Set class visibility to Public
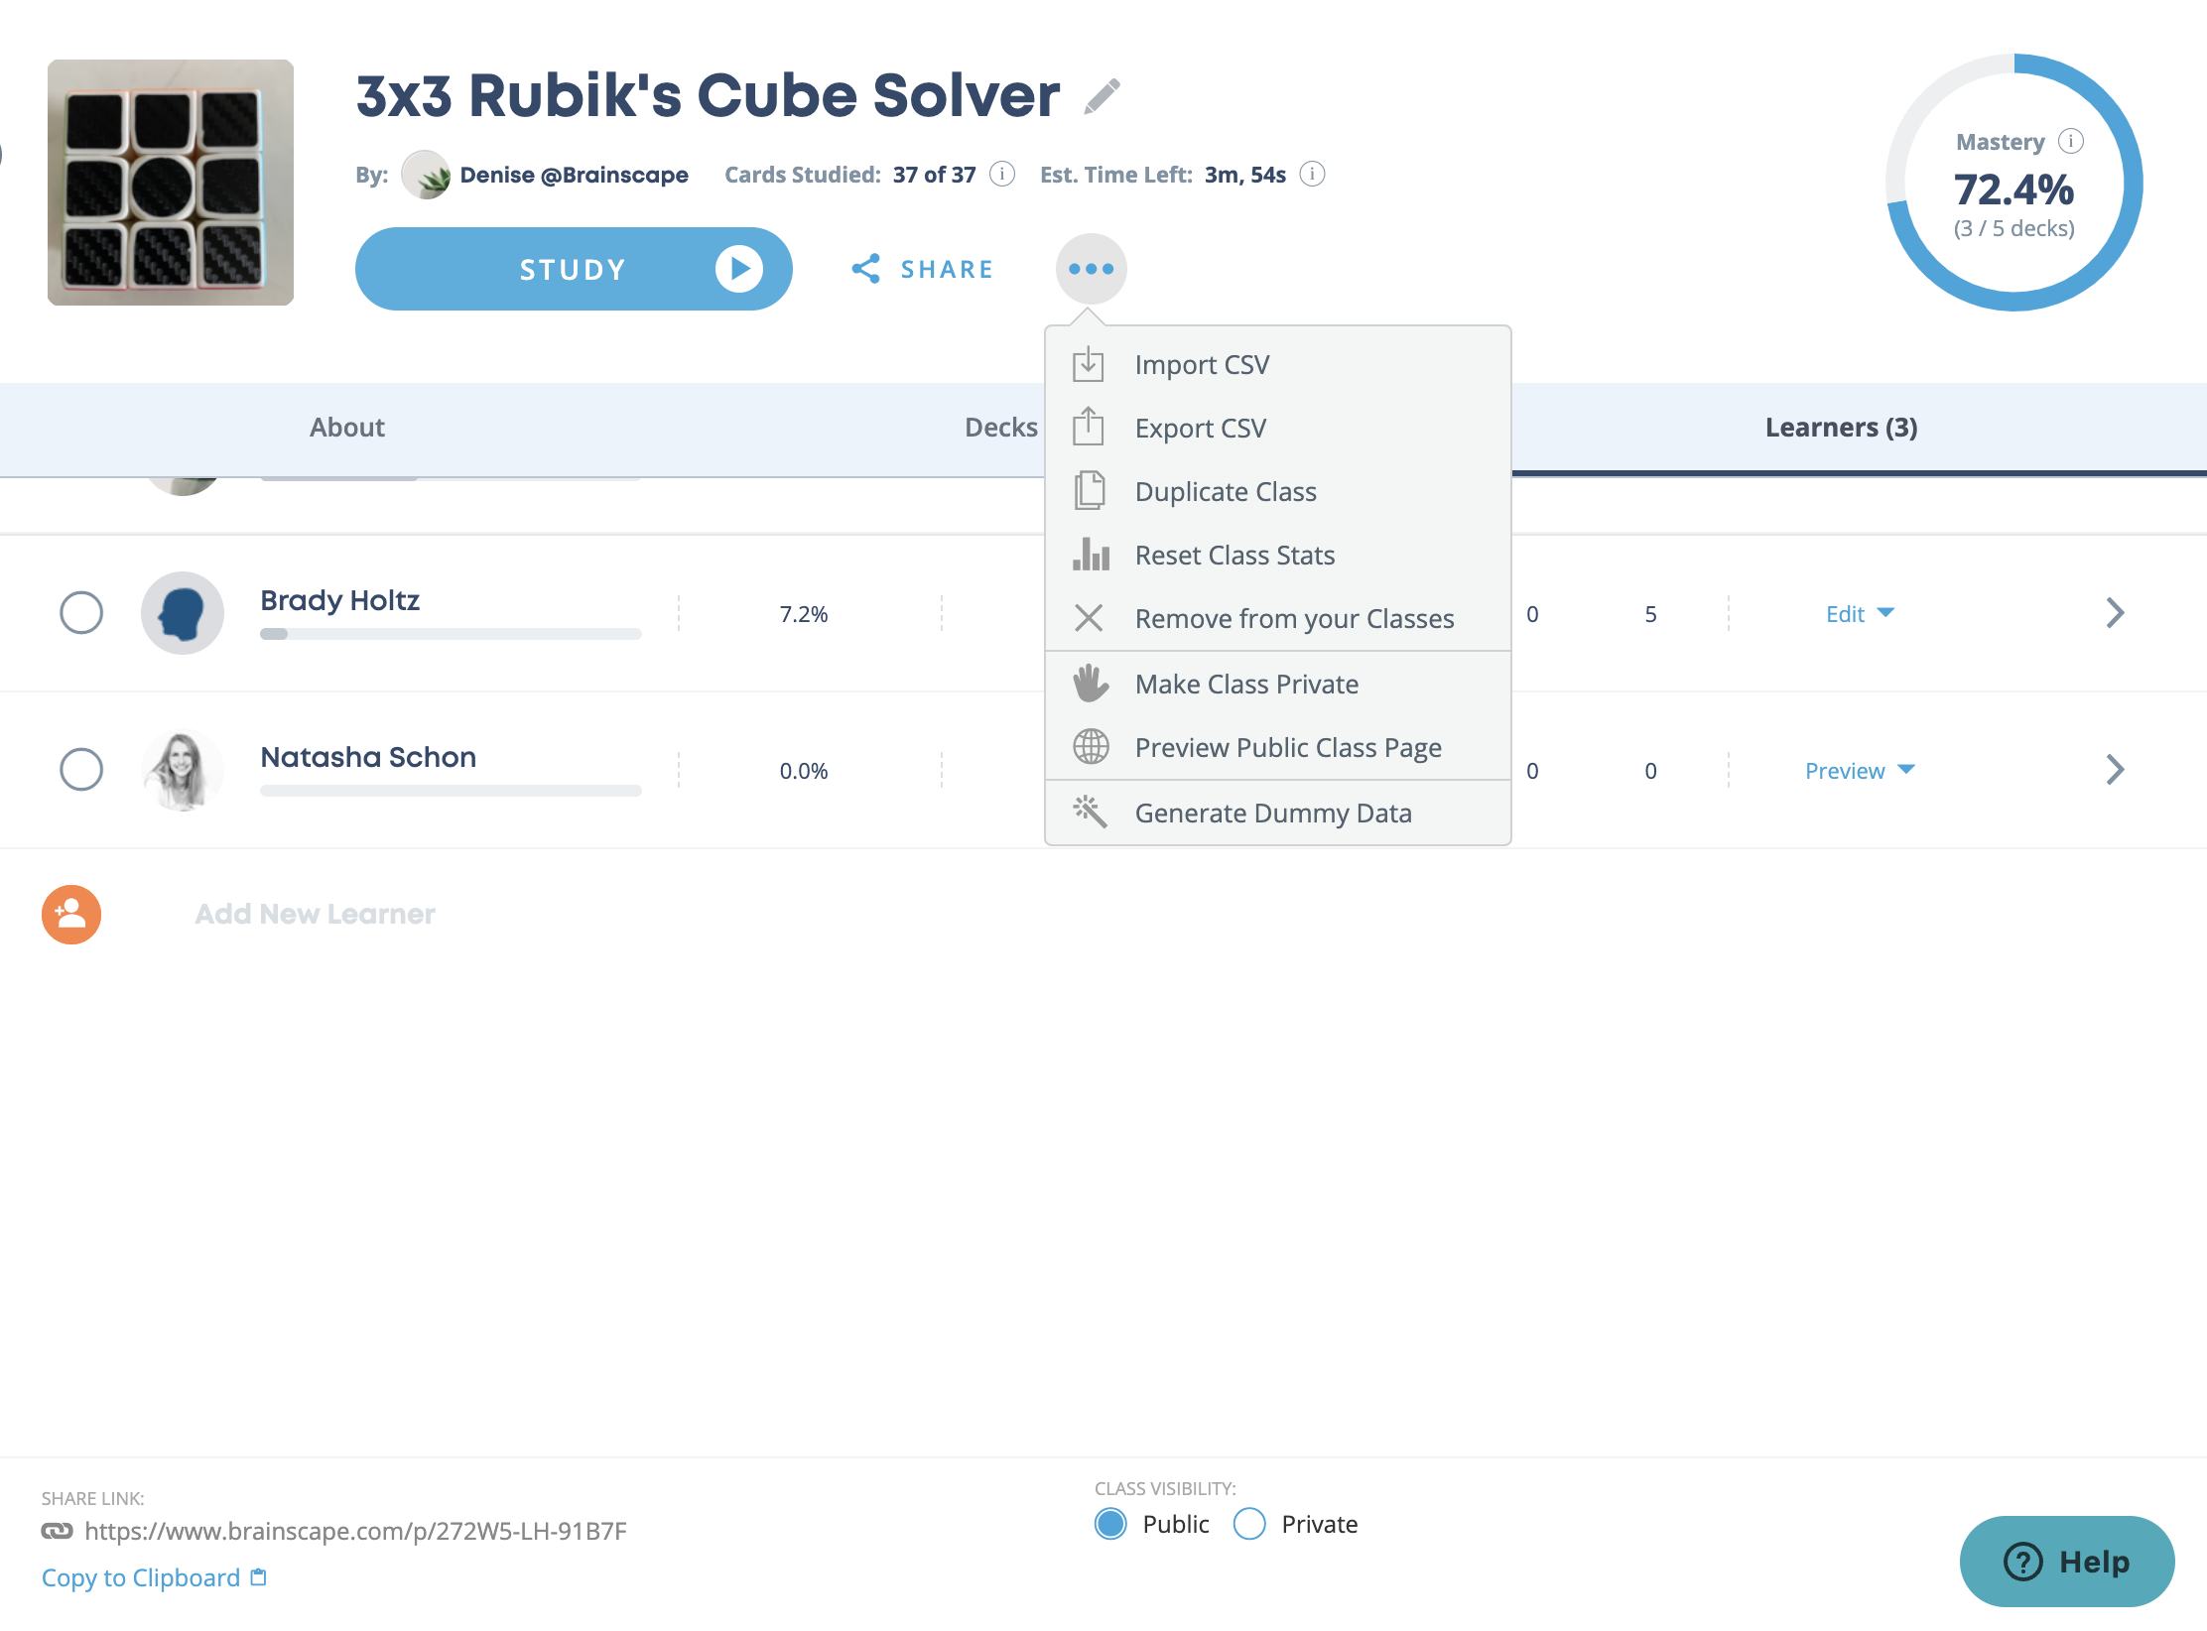Screen dimensions: 2207x1631 click(x=1110, y=1524)
